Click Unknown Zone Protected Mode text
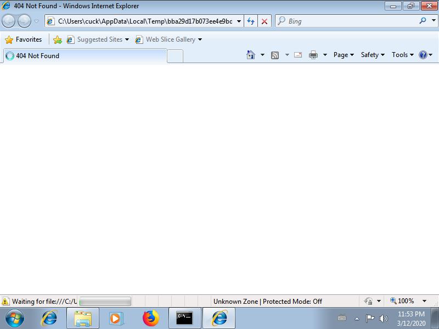This screenshot has height=329, width=439. tap(268, 302)
